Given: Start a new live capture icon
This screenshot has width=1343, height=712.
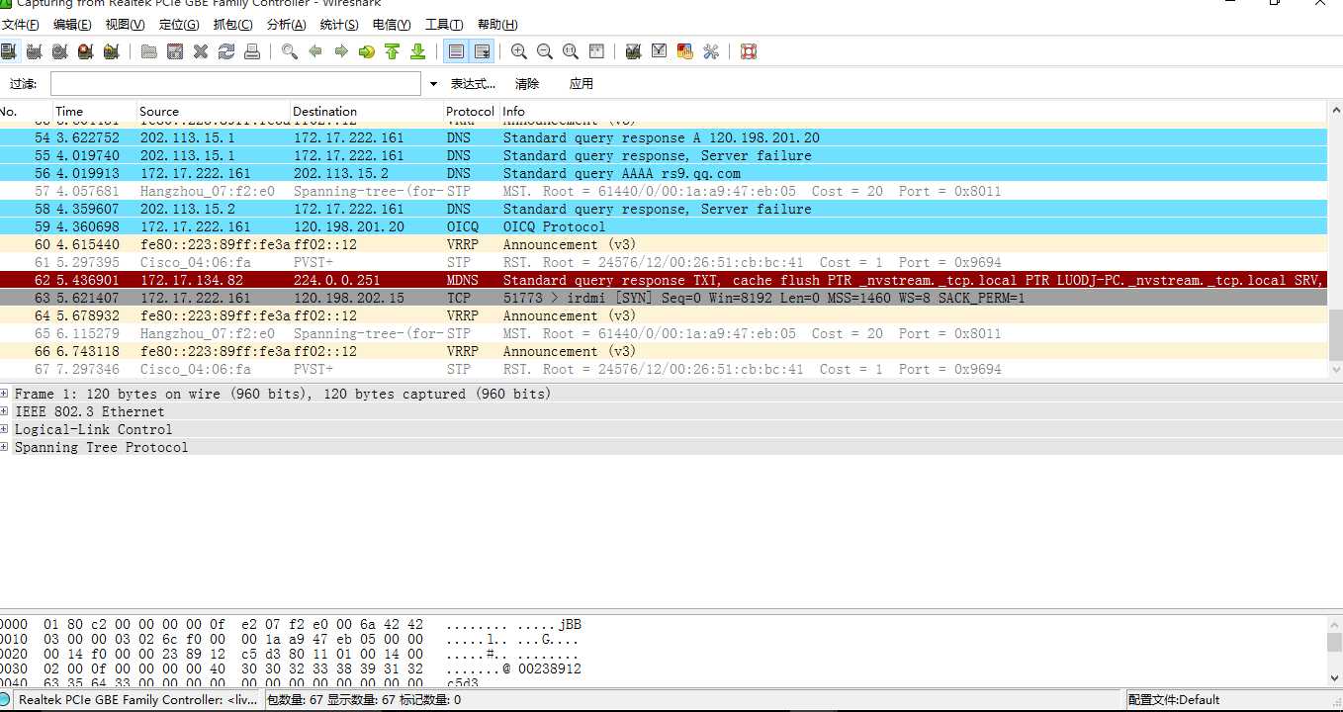Looking at the screenshot, I should [x=59, y=51].
